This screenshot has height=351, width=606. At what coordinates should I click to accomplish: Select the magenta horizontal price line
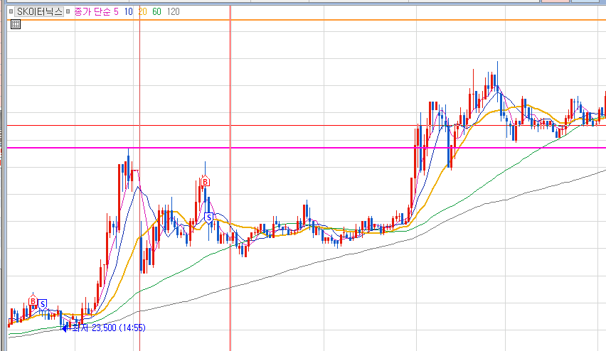pyautogui.click(x=306, y=148)
